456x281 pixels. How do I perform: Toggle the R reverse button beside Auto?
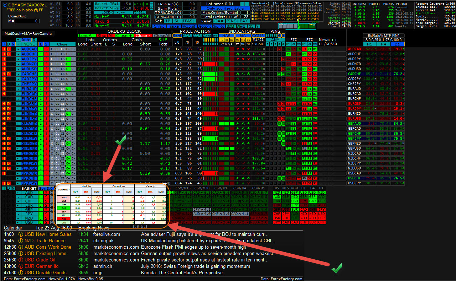click(34, 40)
